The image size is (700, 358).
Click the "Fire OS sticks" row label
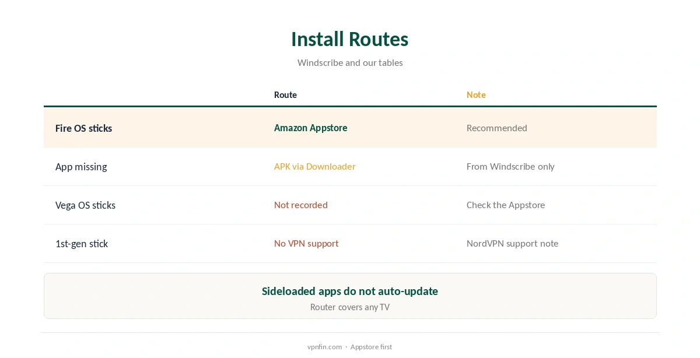click(83, 128)
